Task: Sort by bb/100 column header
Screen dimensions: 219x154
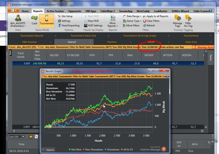Action: point(54,55)
